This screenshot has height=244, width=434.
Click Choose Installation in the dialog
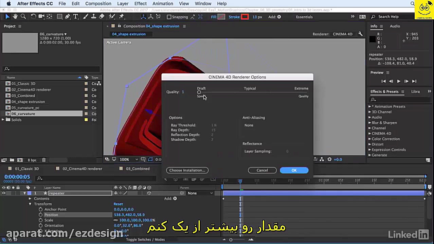(x=187, y=170)
